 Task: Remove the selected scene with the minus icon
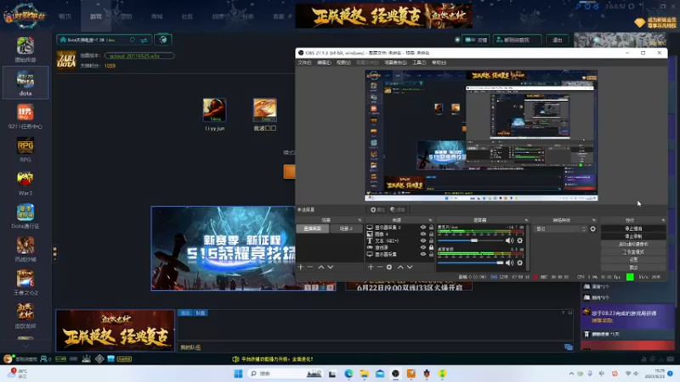(x=309, y=267)
